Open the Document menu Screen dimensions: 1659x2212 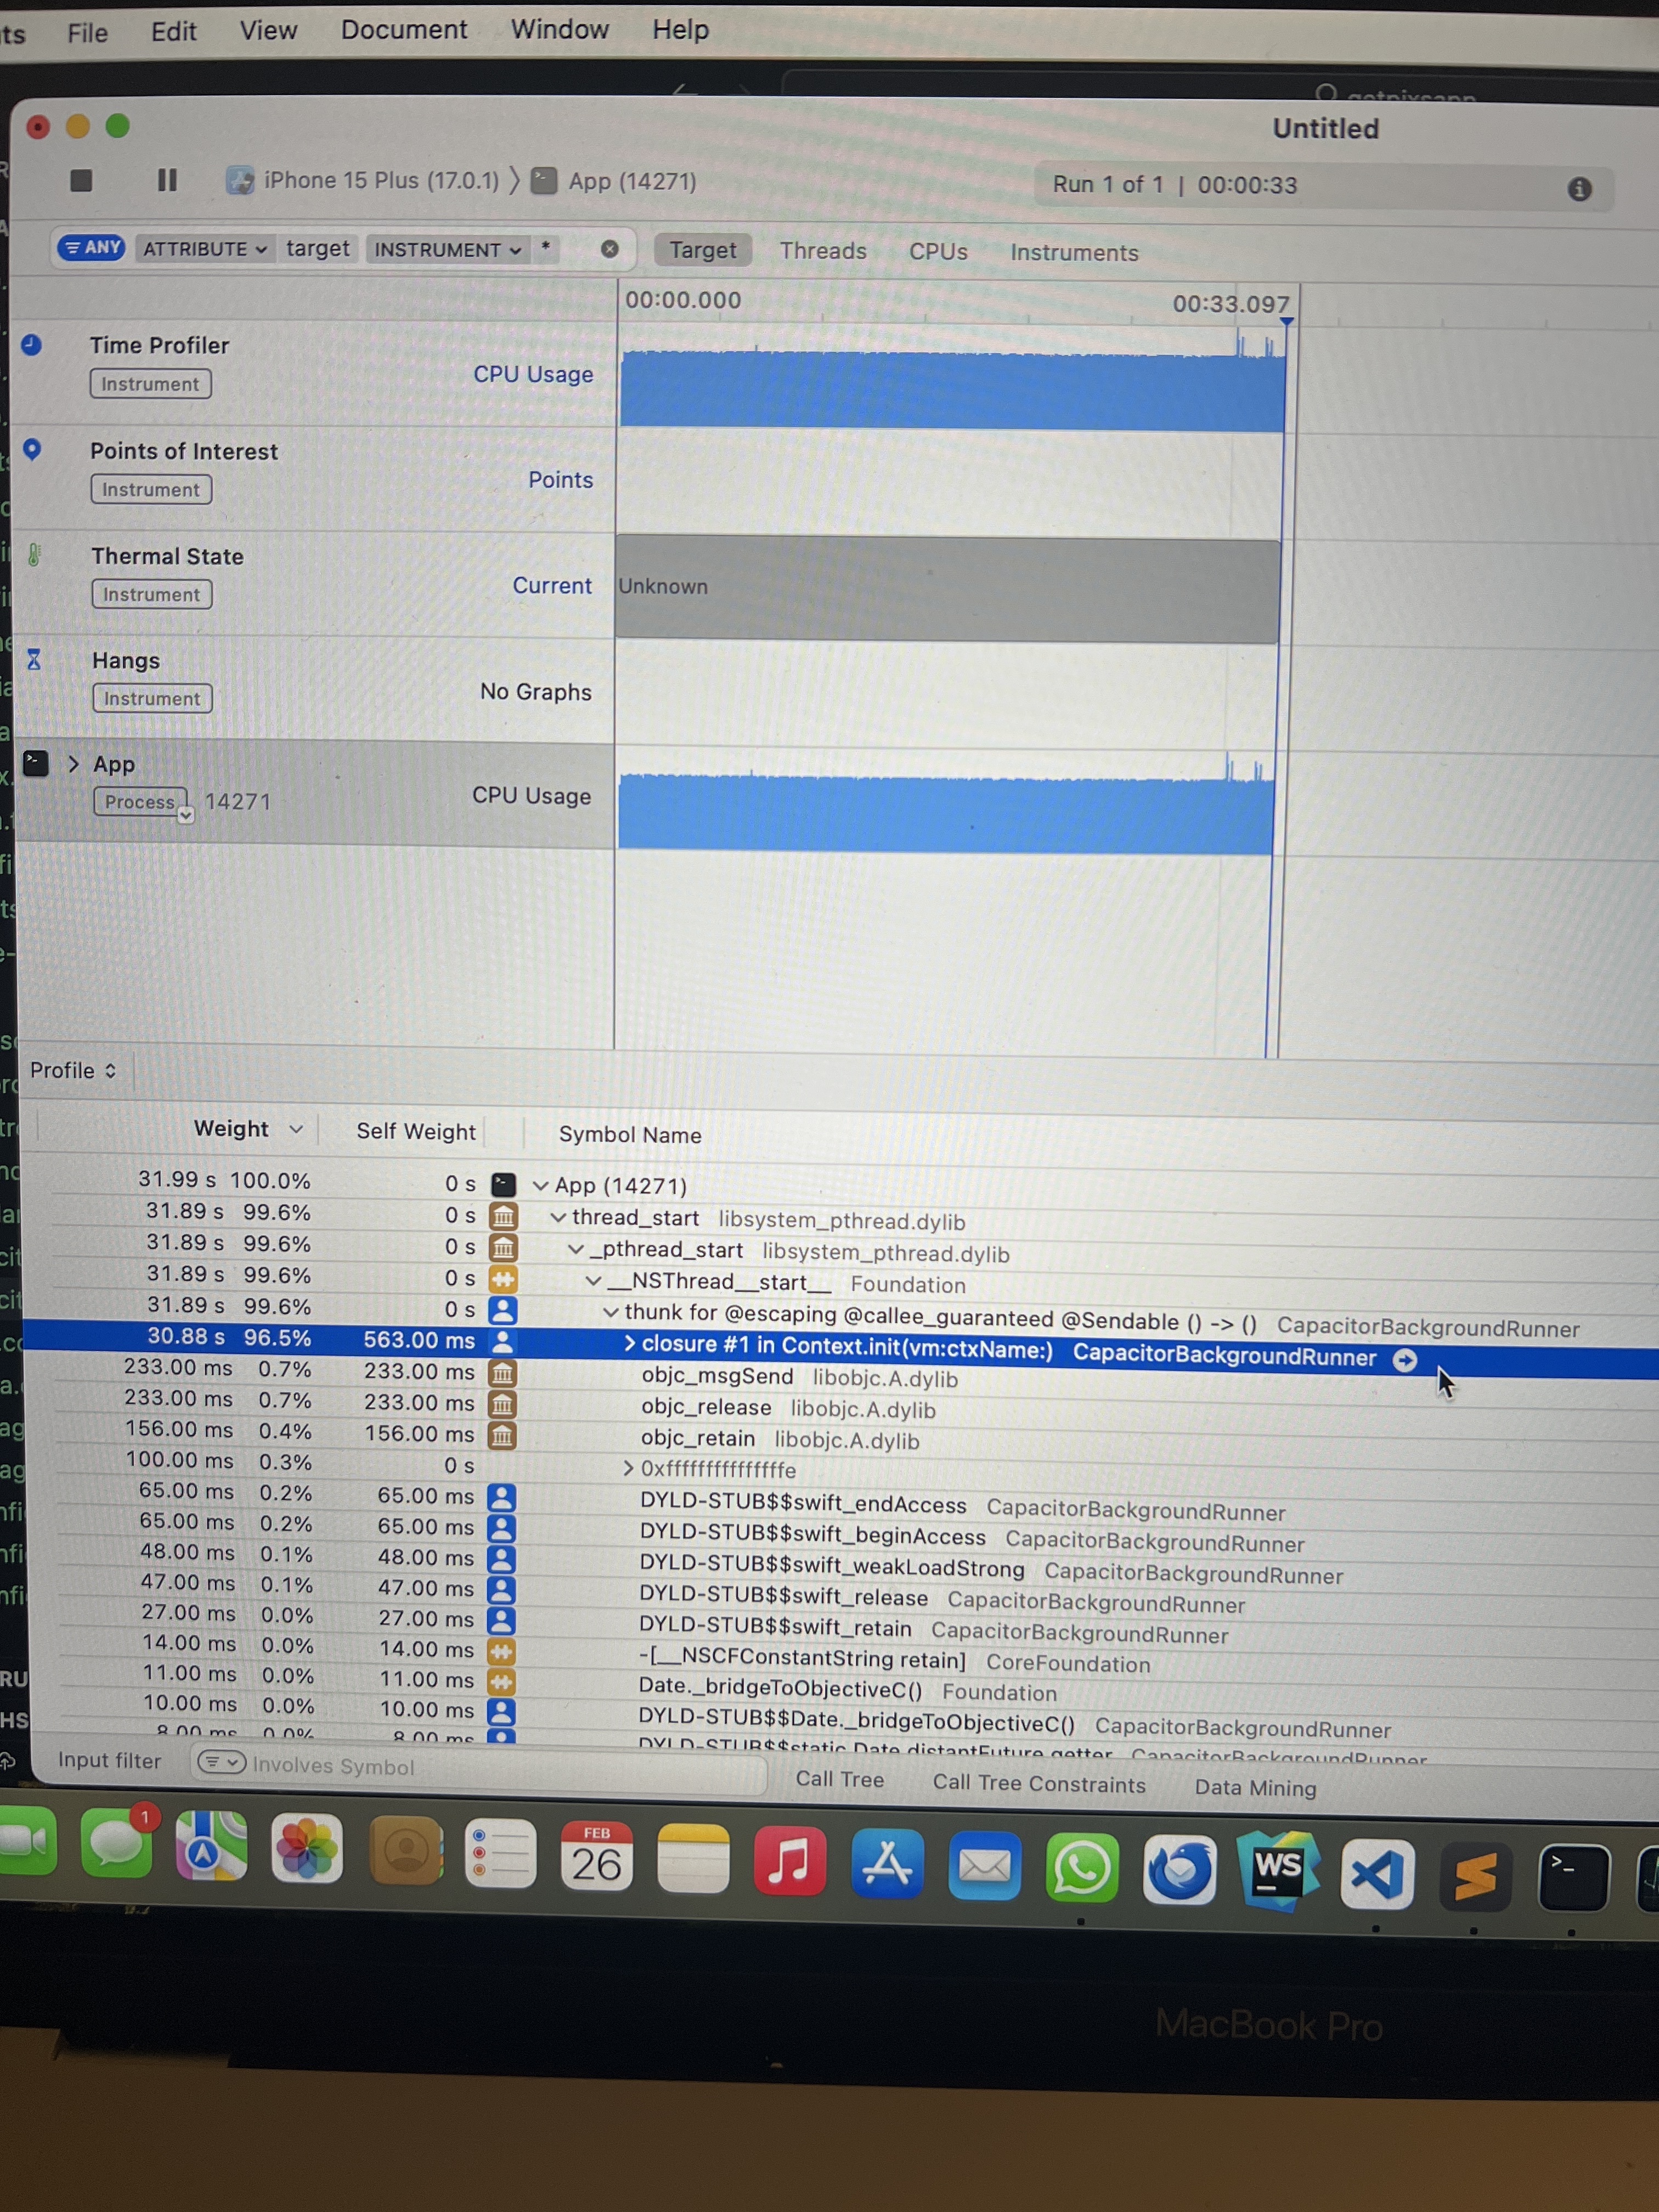coord(404,29)
